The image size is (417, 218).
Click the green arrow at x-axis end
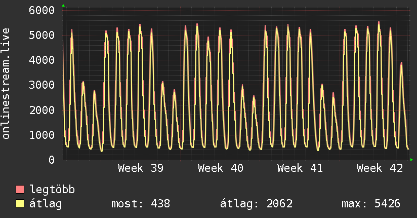pos(411,160)
